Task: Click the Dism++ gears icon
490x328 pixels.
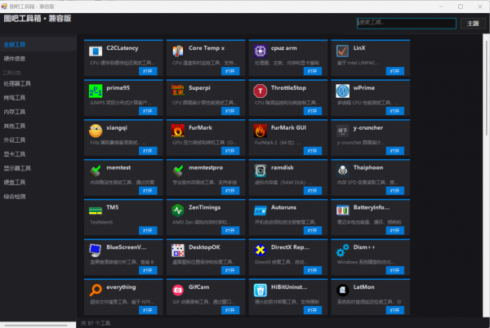Action: pyautogui.click(x=342, y=250)
